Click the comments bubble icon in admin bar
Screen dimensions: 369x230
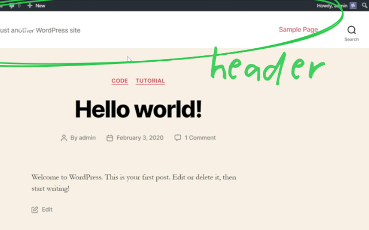pyautogui.click(x=12, y=6)
